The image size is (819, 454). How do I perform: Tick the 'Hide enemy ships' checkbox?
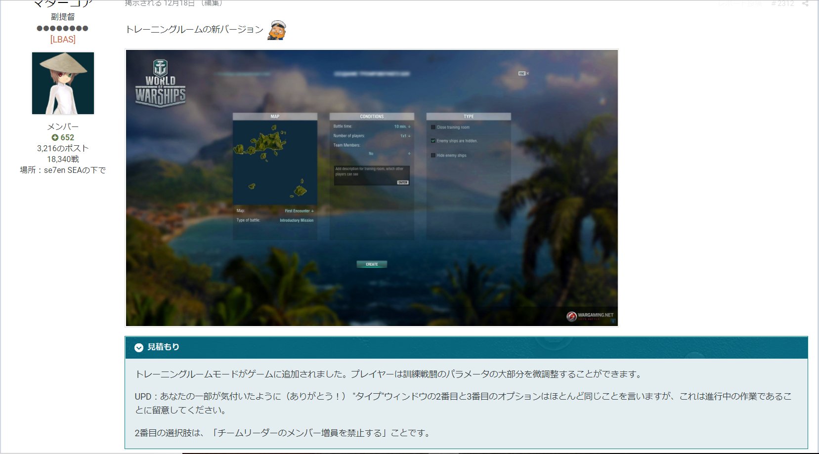(x=433, y=156)
